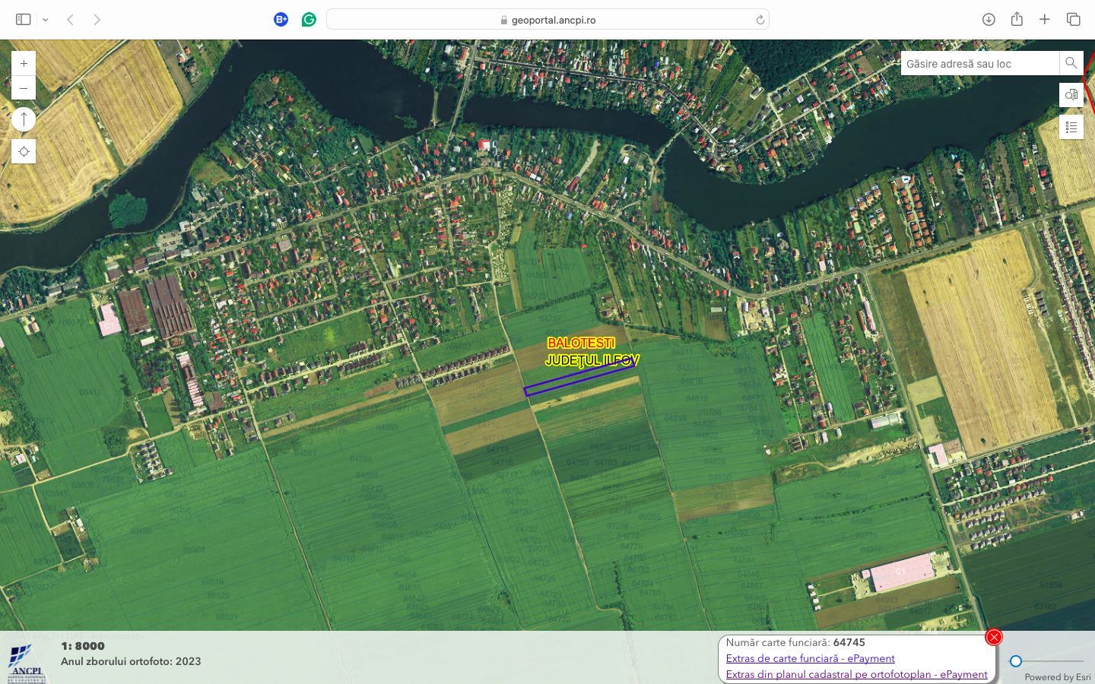The image size is (1095, 684).
Task: Open Extras din planul cadastral ePayment link
Action: coord(856,674)
